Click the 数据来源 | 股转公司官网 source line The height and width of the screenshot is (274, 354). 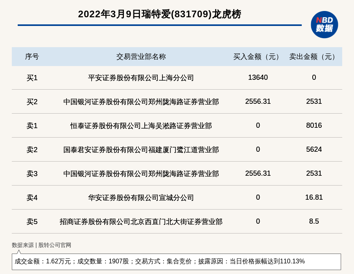41,245
